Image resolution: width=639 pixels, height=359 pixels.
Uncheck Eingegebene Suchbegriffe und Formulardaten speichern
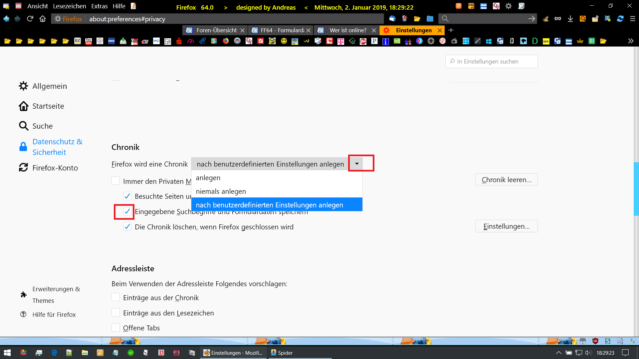pyautogui.click(x=127, y=211)
